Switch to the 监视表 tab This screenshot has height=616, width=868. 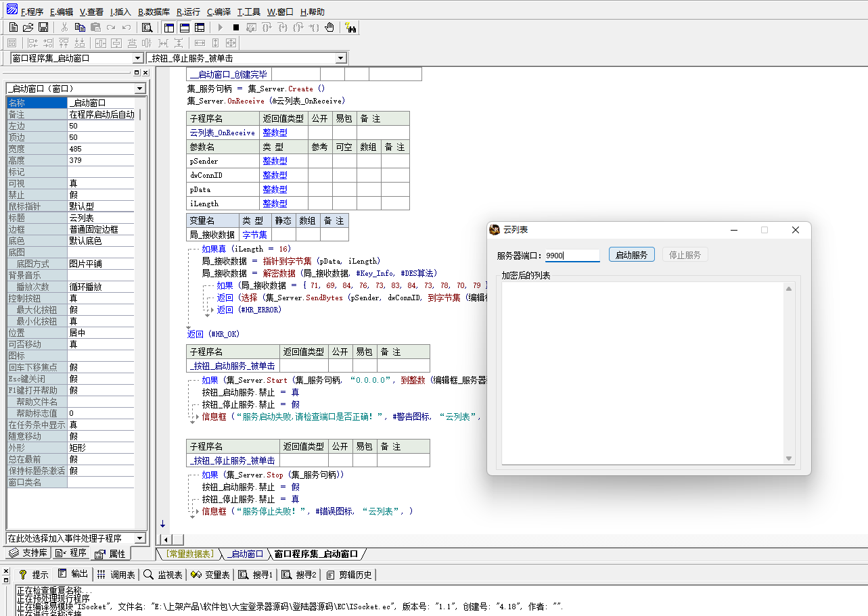164,575
